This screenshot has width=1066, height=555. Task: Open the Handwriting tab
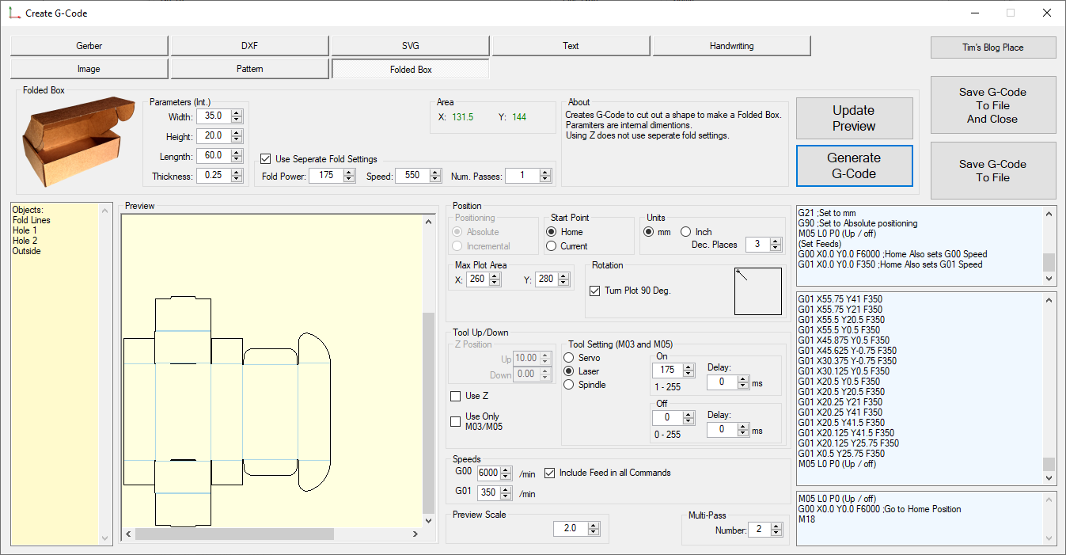[731, 46]
